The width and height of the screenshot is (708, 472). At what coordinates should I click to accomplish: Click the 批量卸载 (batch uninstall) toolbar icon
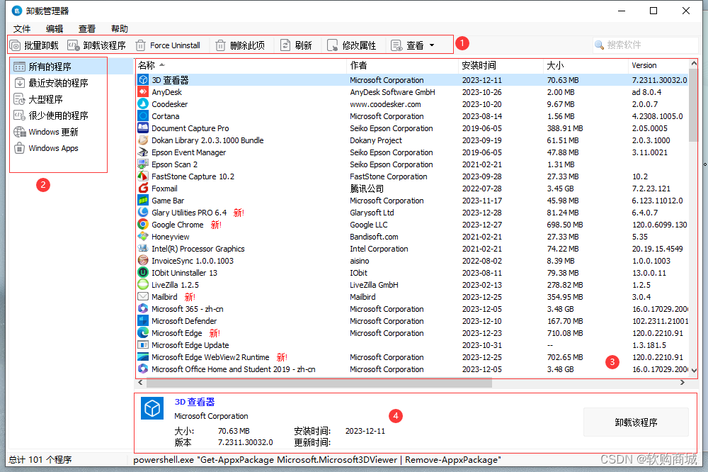click(x=16, y=44)
